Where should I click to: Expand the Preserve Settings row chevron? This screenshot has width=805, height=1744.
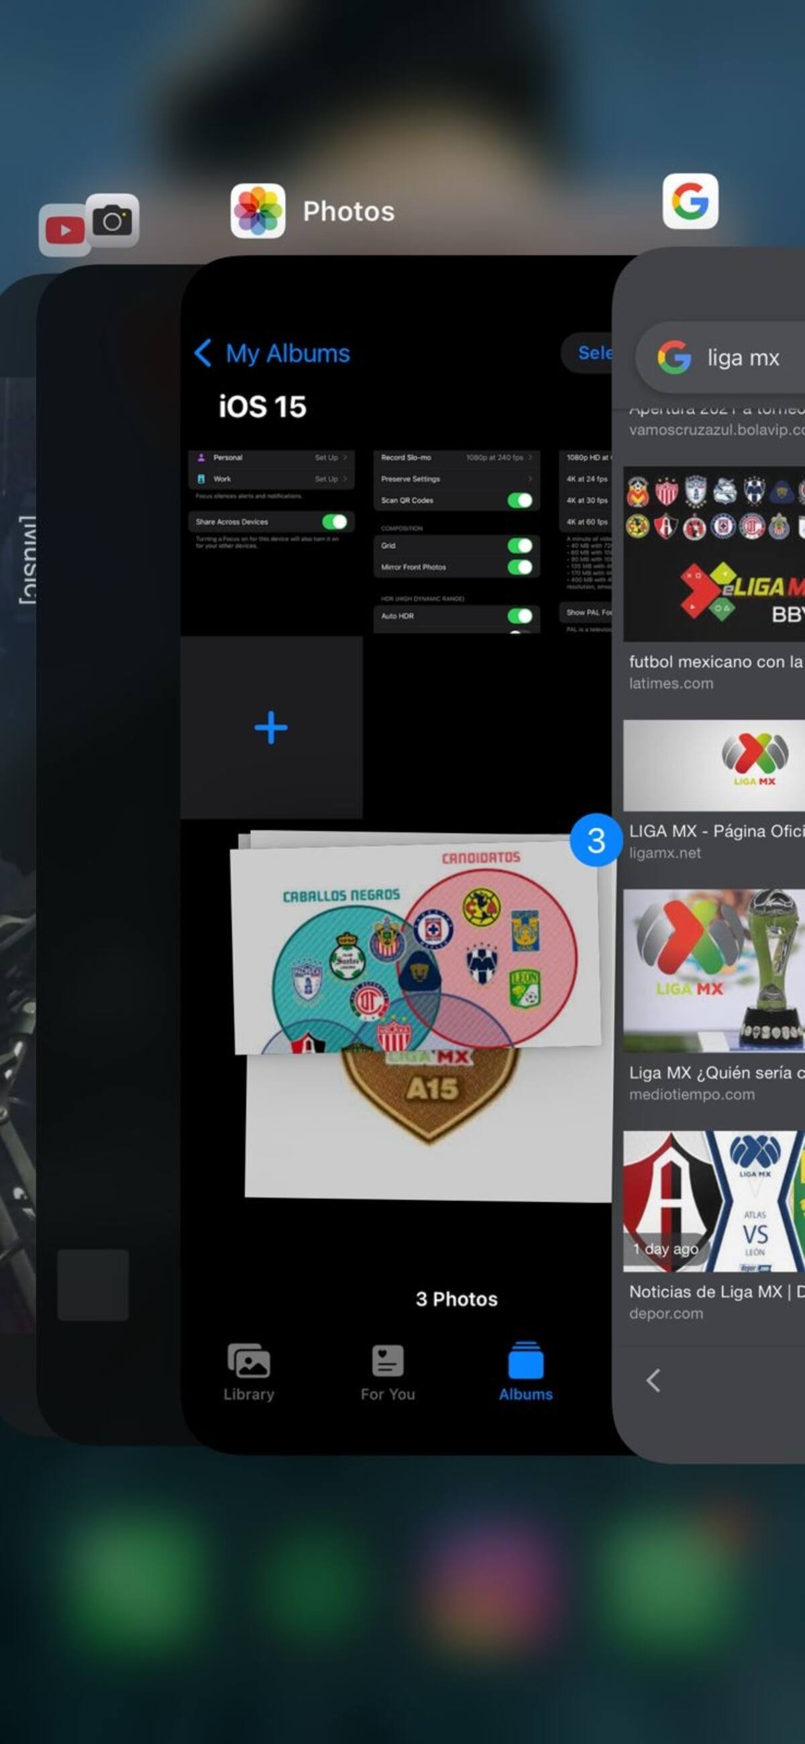click(530, 479)
